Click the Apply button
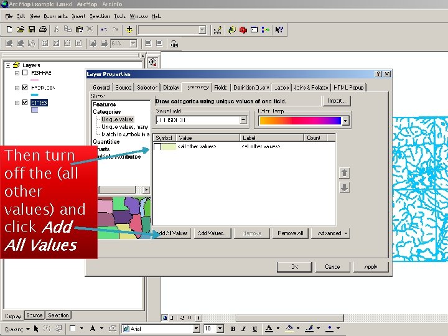This screenshot has height=336, width=448. pyautogui.click(x=371, y=267)
